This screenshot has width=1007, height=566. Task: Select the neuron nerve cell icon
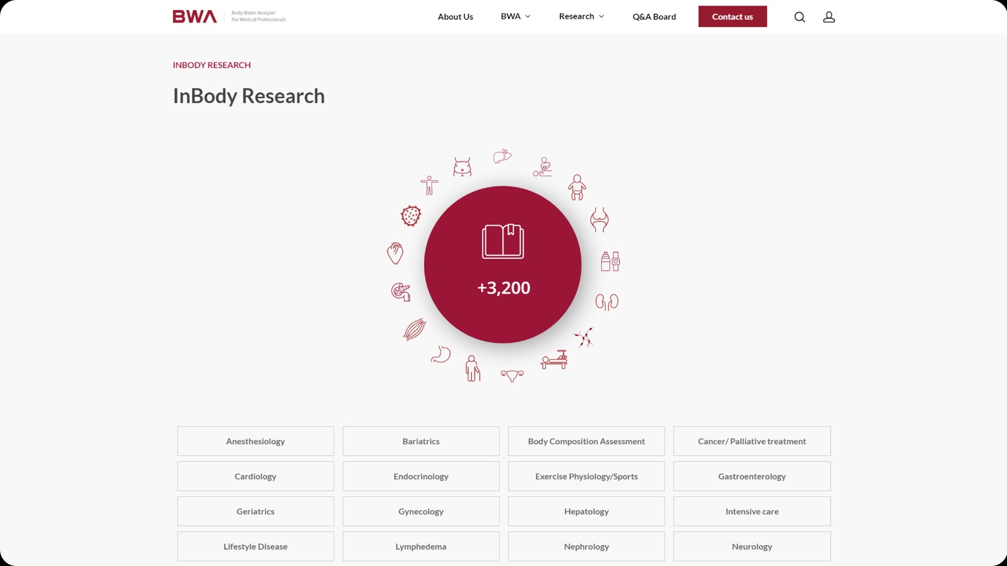[583, 338]
